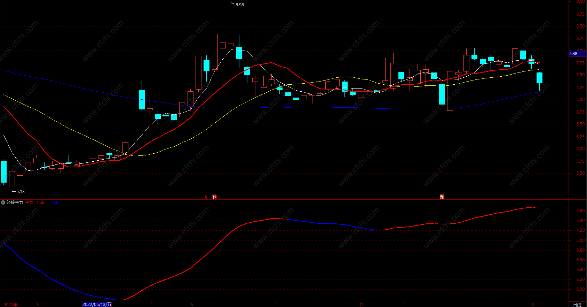Click the 涨 event marker icon
Viewport: 587px width, 307px height.
click(215, 197)
